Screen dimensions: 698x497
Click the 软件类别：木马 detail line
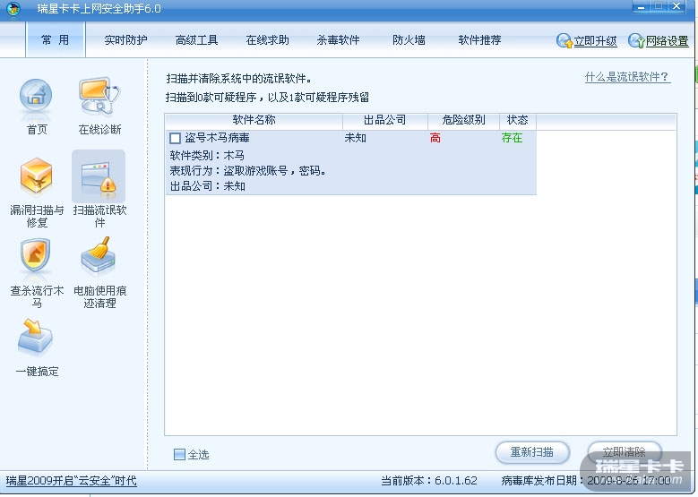[207, 155]
